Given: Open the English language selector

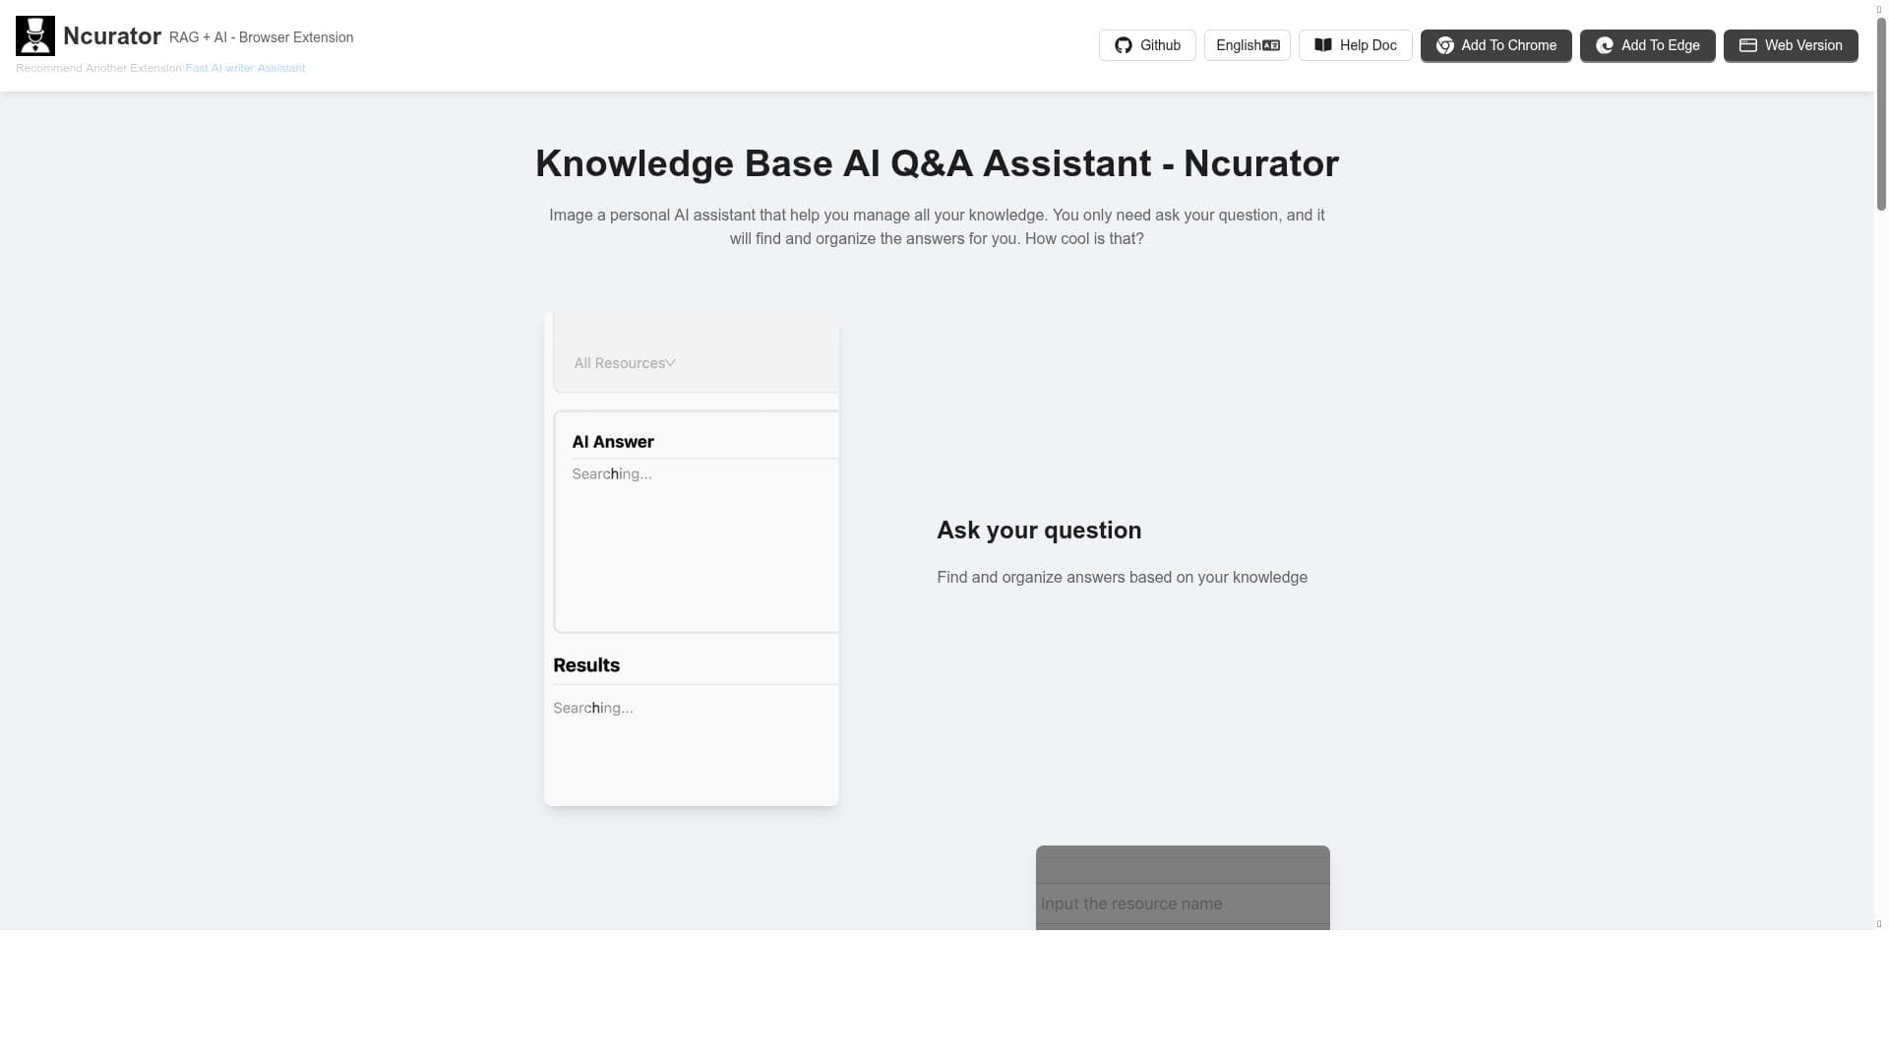Looking at the screenshot, I should (1248, 45).
